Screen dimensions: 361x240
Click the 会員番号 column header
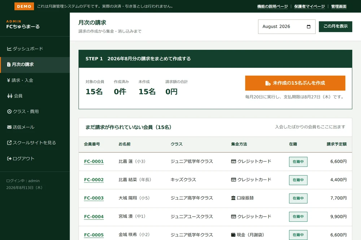coord(92,144)
